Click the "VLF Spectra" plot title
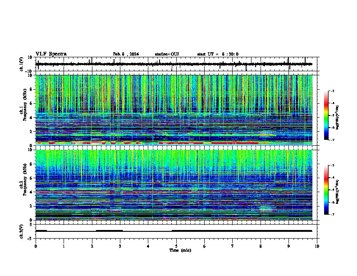357x276 pixels. [x=51, y=54]
